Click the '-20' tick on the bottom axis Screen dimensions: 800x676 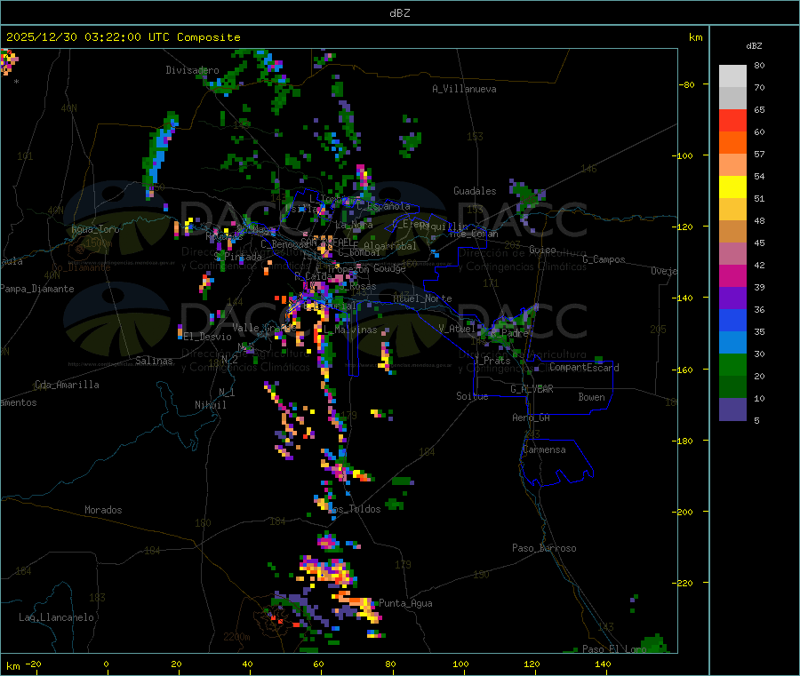point(33,664)
